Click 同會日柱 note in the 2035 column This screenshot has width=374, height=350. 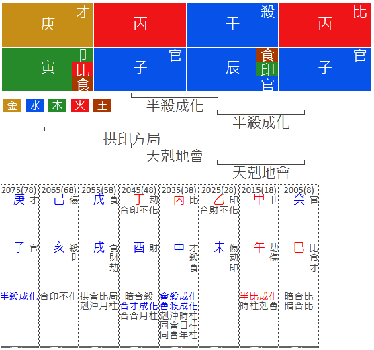click(179, 325)
